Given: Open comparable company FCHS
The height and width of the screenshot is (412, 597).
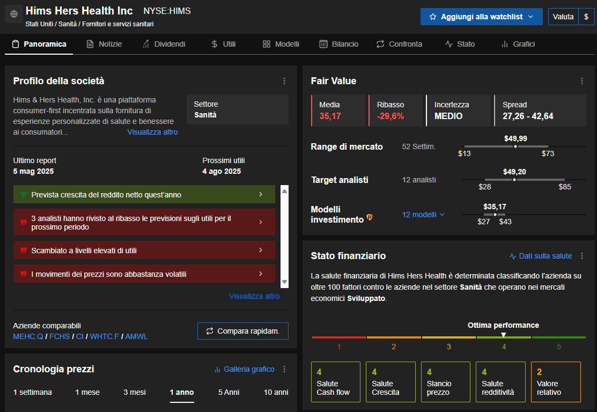Looking at the screenshot, I should pyautogui.click(x=60, y=336).
